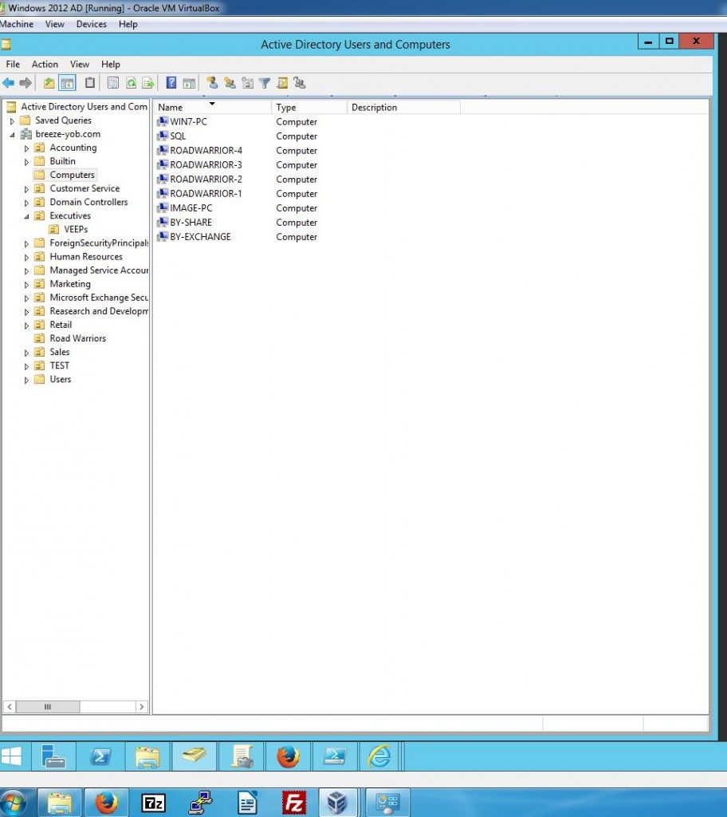
Task: Click the right arrow of tree pane scrollbar
Action: click(142, 707)
